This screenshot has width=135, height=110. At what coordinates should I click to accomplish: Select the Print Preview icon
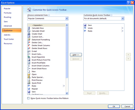click(x=29, y=80)
